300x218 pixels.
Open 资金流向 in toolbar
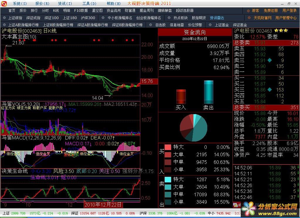pos(114,11)
